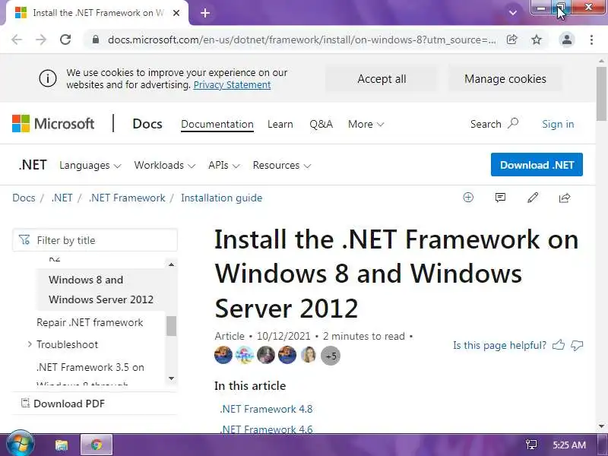
Task: Click the padlock site info icon
Action: pyautogui.click(x=96, y=40)
